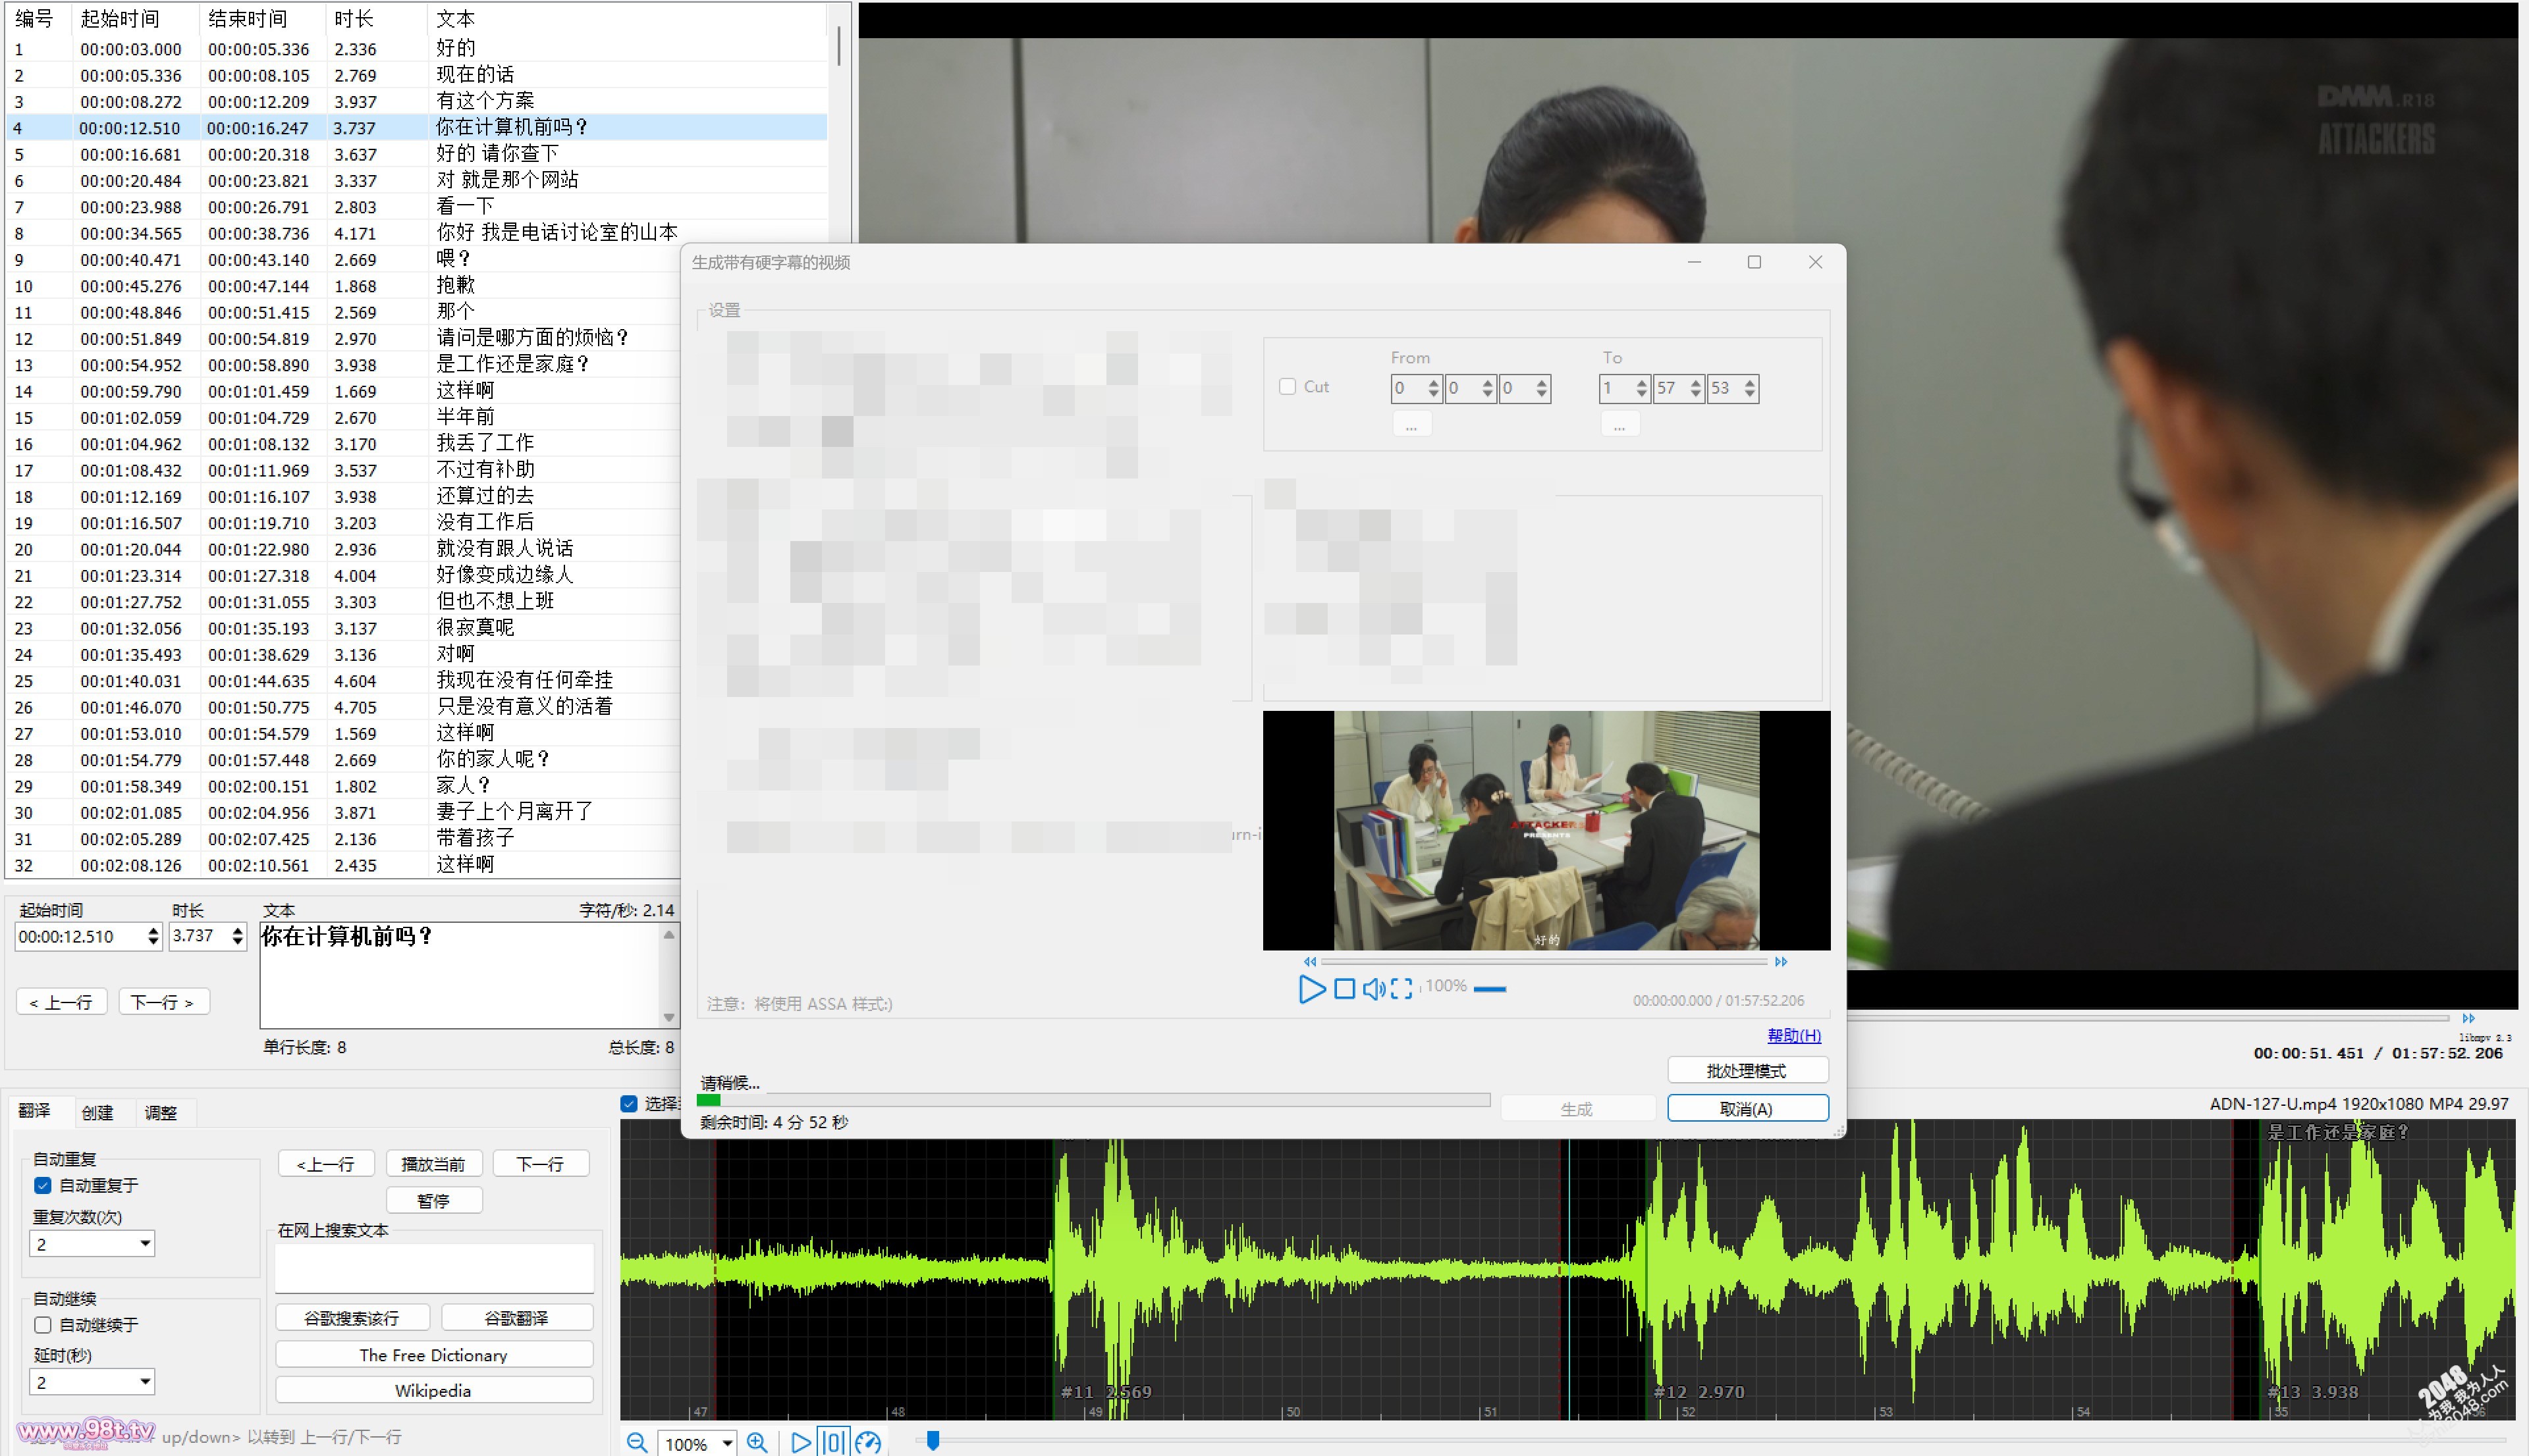Play the preview in the hardsub dialog
2529x1456 pixels.
pyautogui.click(x=1311, y=989)
